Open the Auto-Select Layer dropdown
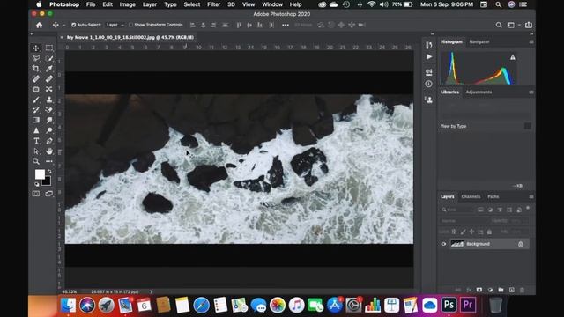 [x=115, y=25]
